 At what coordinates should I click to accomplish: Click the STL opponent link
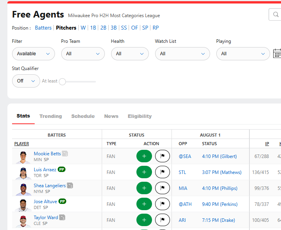pyautogui.click(x=182, y=172)
